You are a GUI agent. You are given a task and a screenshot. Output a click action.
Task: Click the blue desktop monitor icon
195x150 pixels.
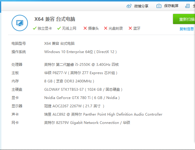tap(20, 23)
